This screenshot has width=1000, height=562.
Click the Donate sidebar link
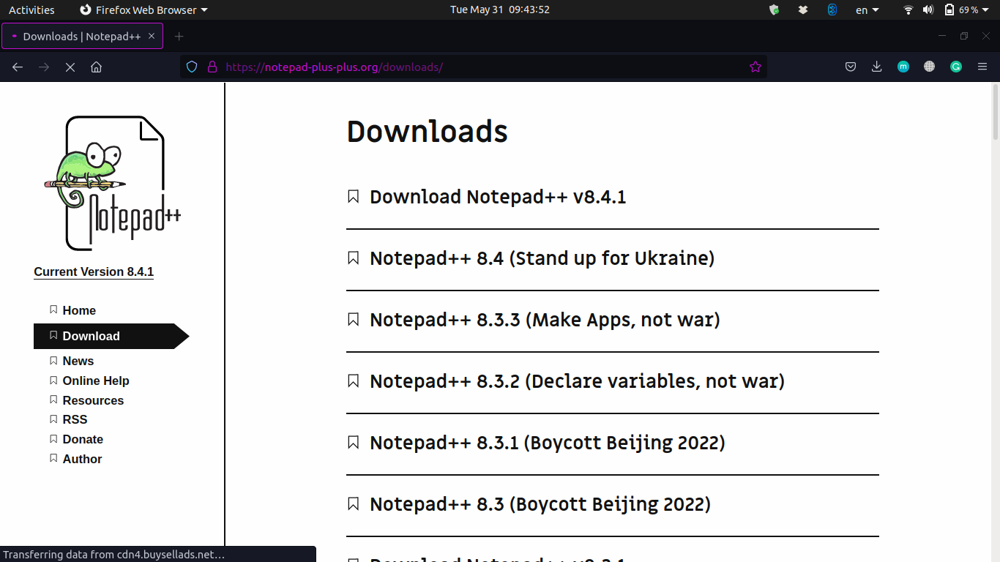pos(83,439)
